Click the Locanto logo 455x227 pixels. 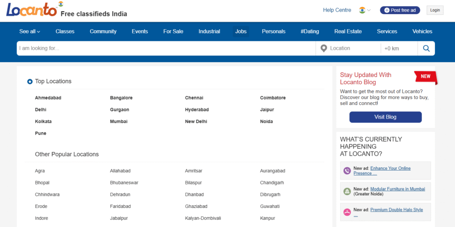pos(32,10)
